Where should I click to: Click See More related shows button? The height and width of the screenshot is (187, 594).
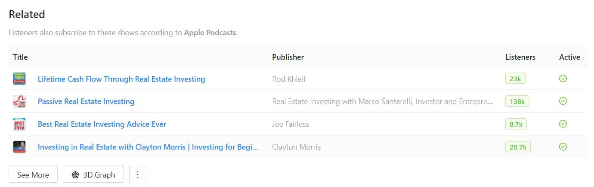pyautogui.click(x=33, y=175)
